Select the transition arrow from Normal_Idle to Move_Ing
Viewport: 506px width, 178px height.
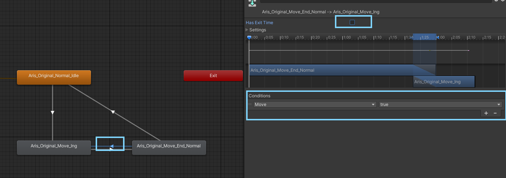pyautogui.click(x=53, y=112)
